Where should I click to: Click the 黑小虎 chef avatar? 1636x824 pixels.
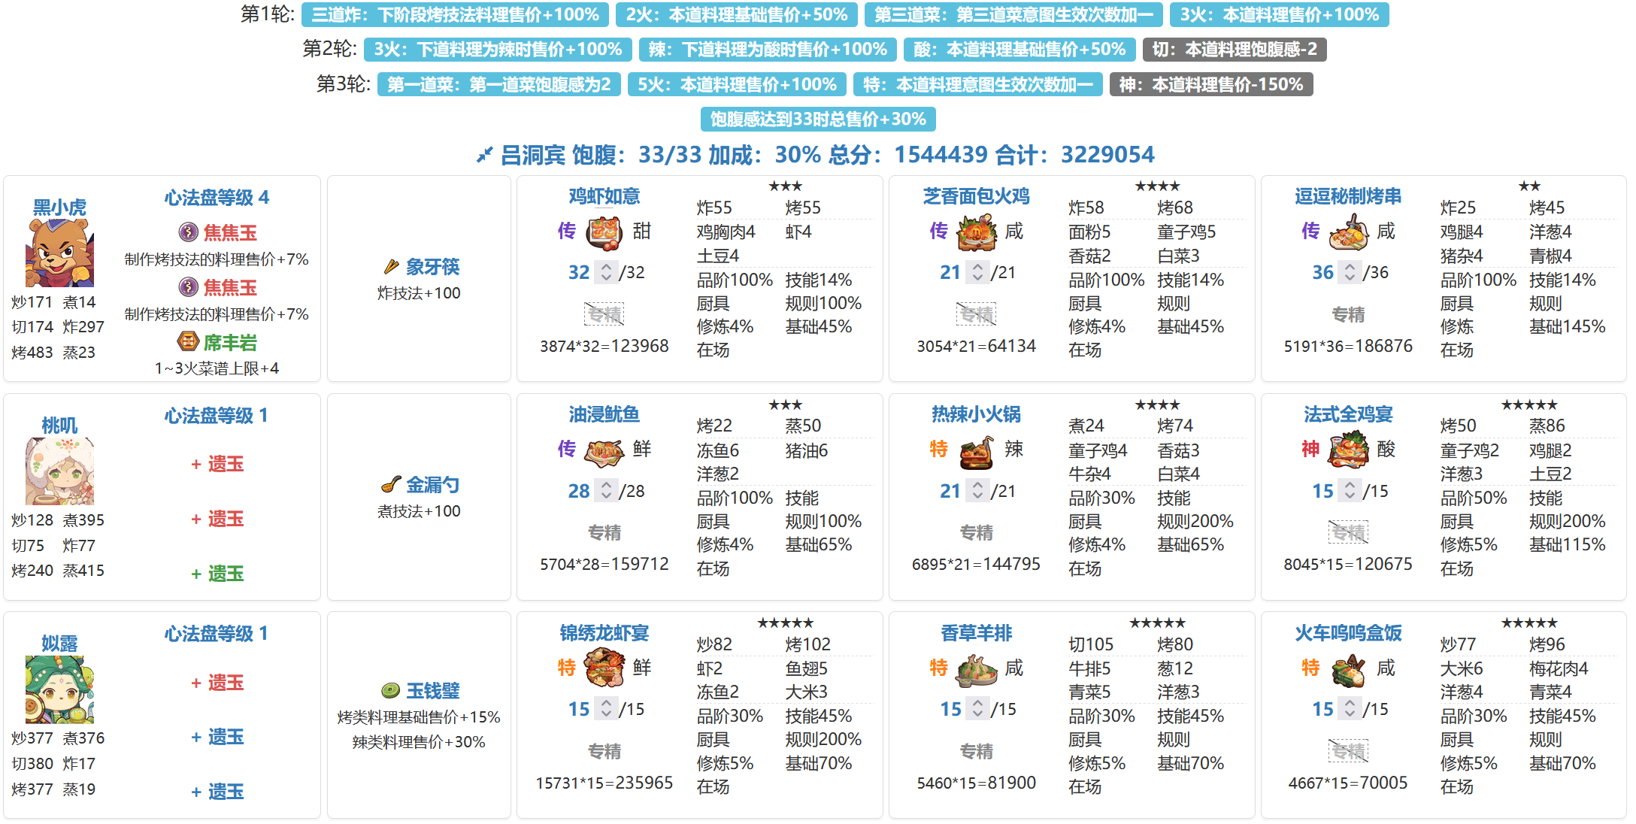click(59, 253)
